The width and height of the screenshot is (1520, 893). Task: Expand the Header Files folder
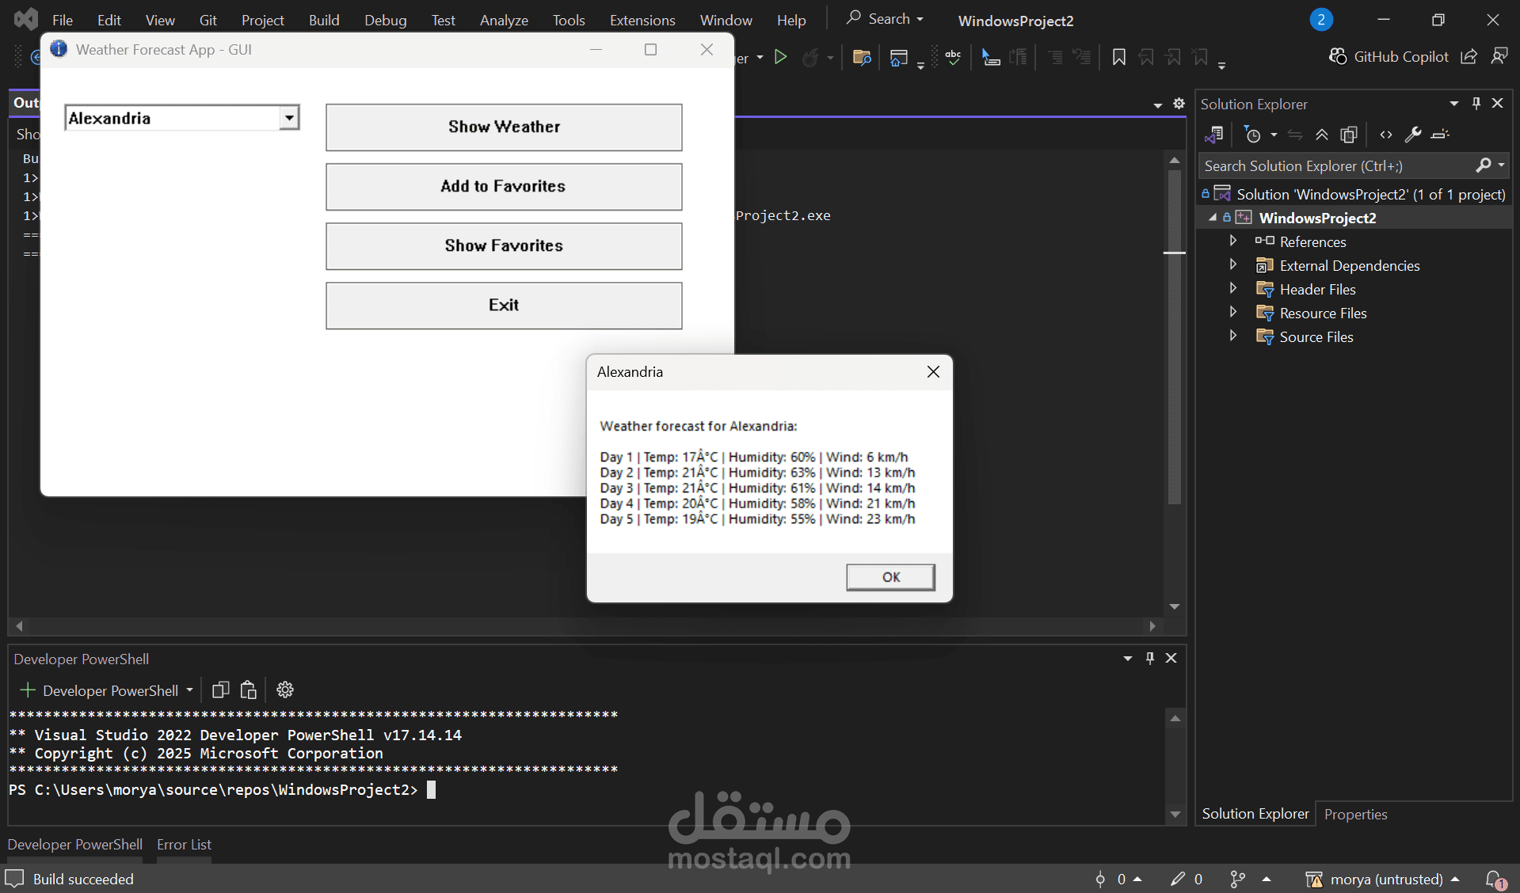(x=1232, y=288)
